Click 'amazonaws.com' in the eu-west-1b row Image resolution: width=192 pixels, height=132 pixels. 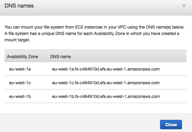click(144, 97)
